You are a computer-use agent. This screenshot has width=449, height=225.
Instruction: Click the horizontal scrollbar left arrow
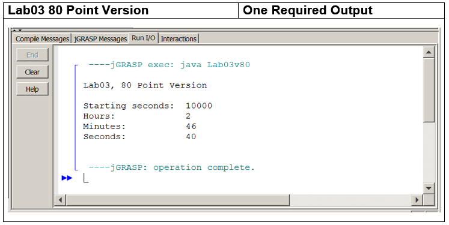(60, 200)
